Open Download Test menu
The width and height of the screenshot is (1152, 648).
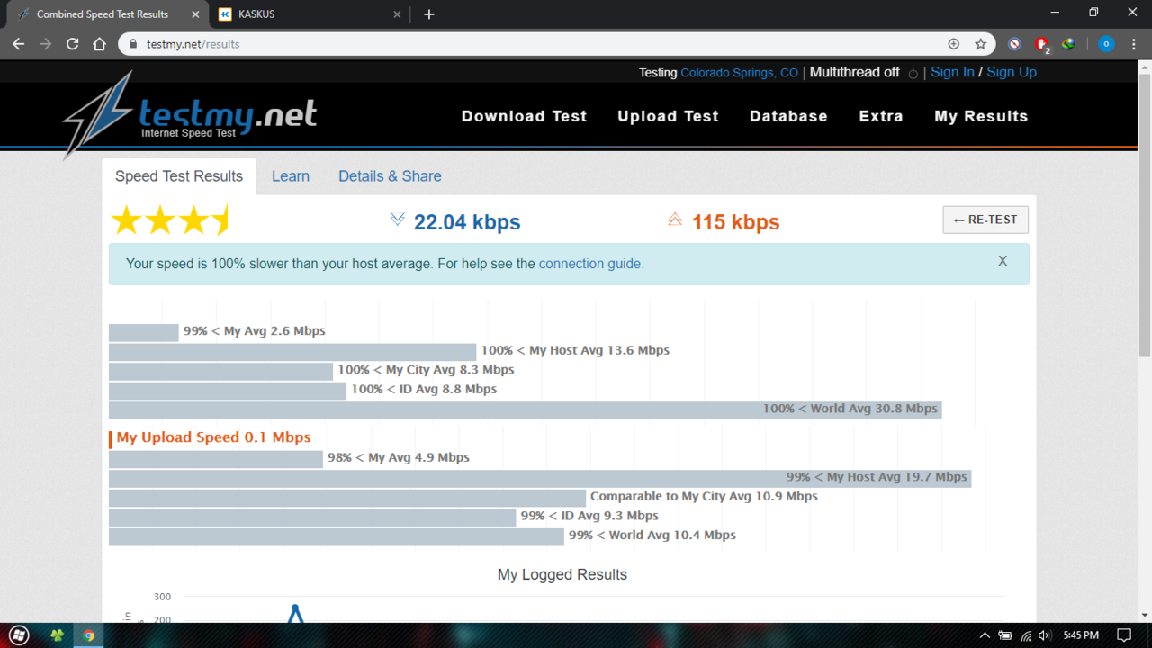[x=524, y=116]
